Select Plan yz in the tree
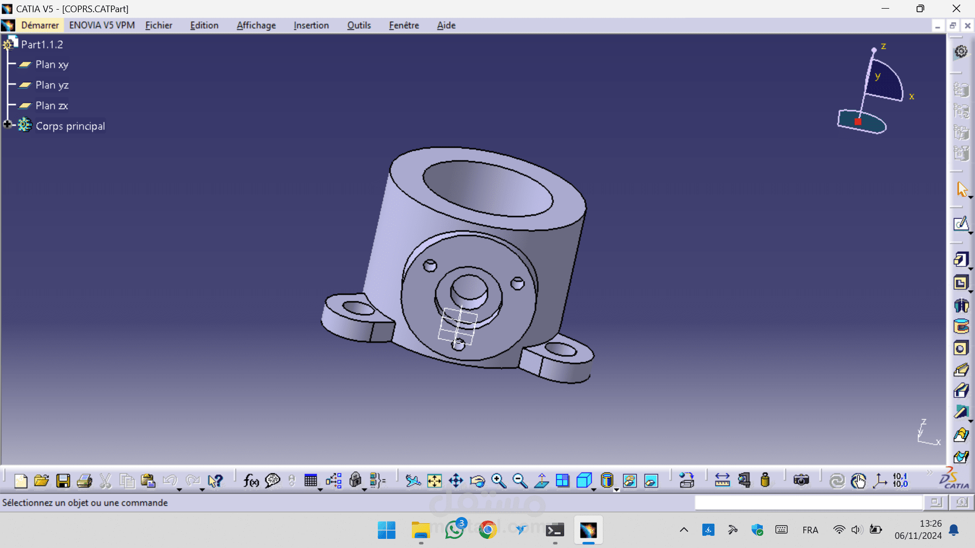The width and height of the screenshot is (975, 548). 52,85
